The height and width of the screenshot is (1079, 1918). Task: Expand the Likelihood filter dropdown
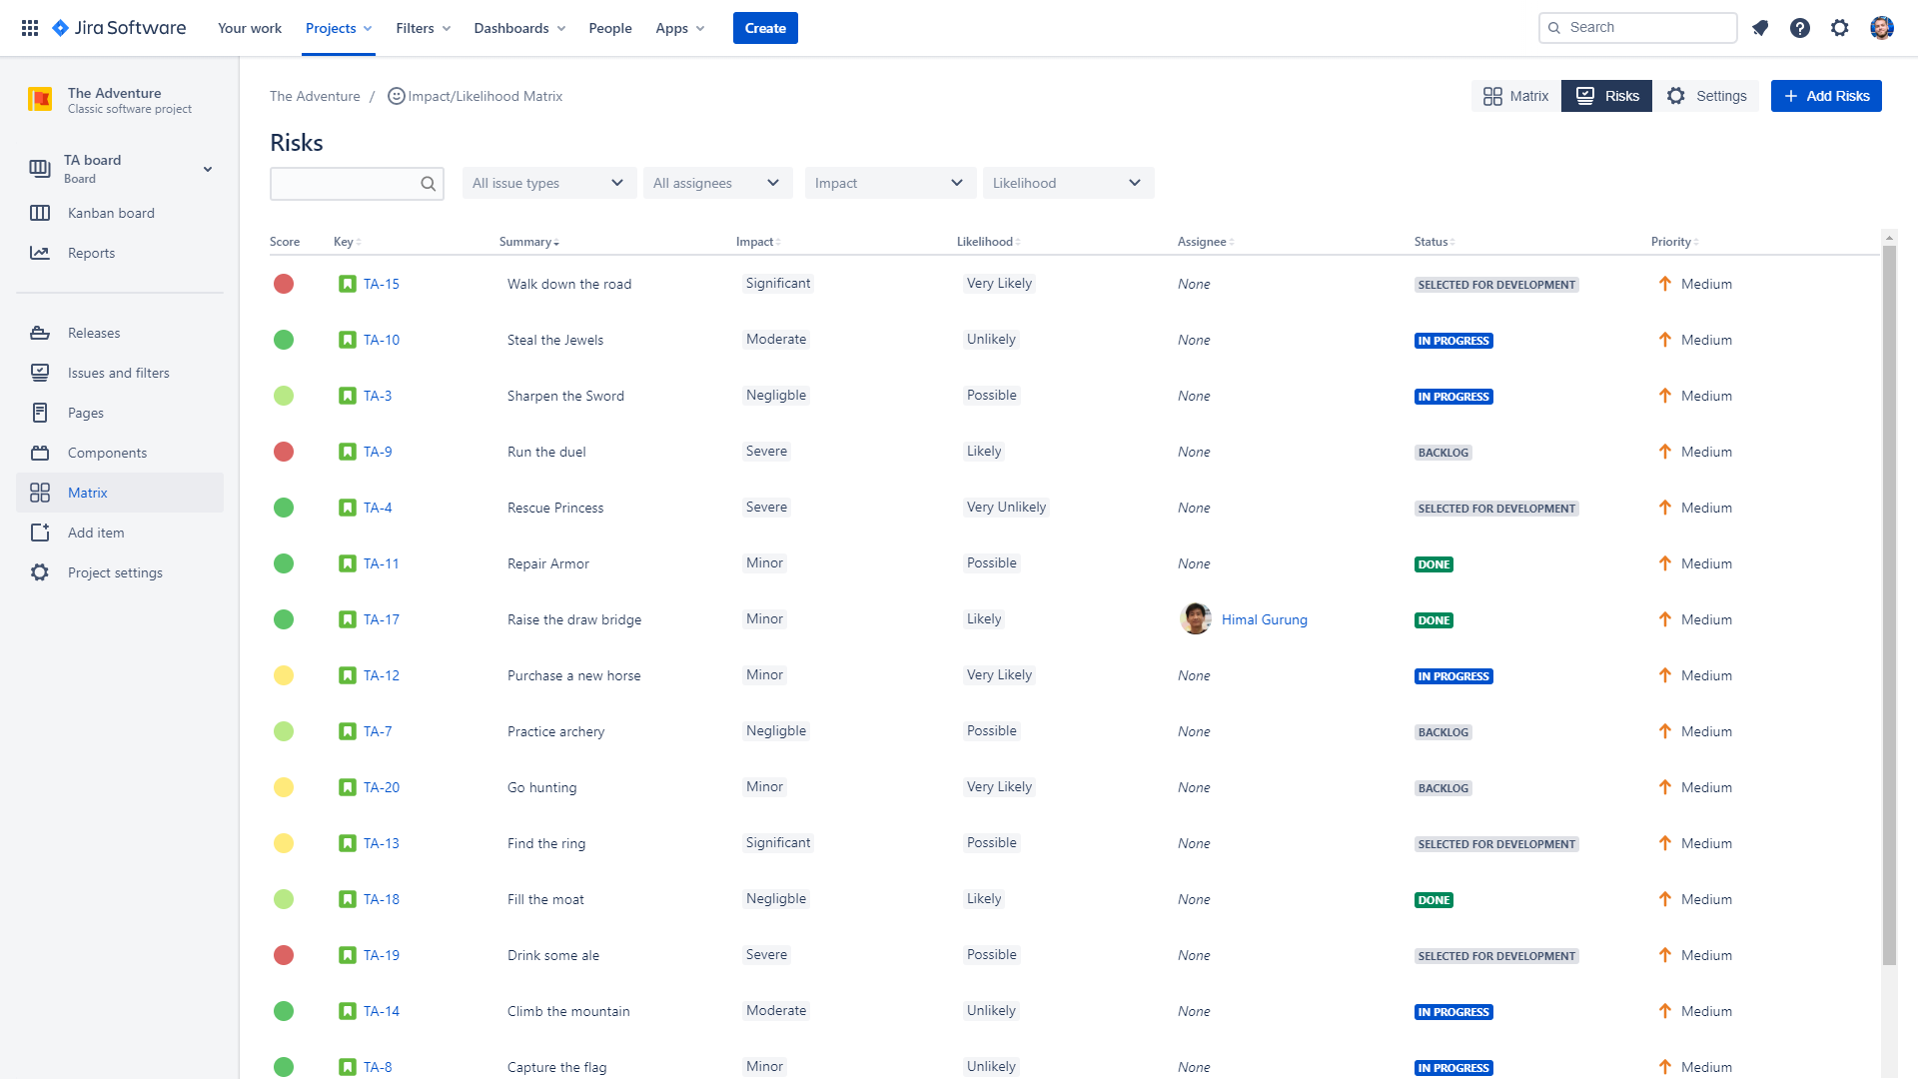click(x=1067, y=183)
